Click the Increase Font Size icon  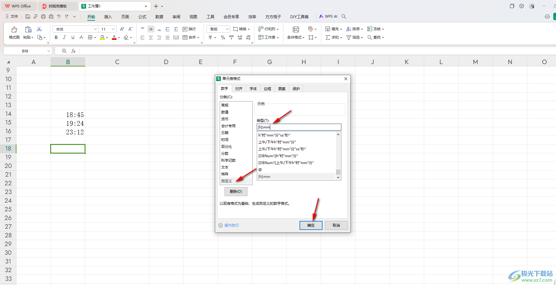coord(122,29)
